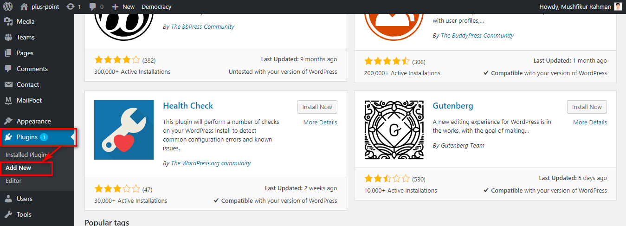The height and width of the screenshot is (226, 626).
Task: Click Install Now for Gutenberg
Action: [x=587, y=107]
